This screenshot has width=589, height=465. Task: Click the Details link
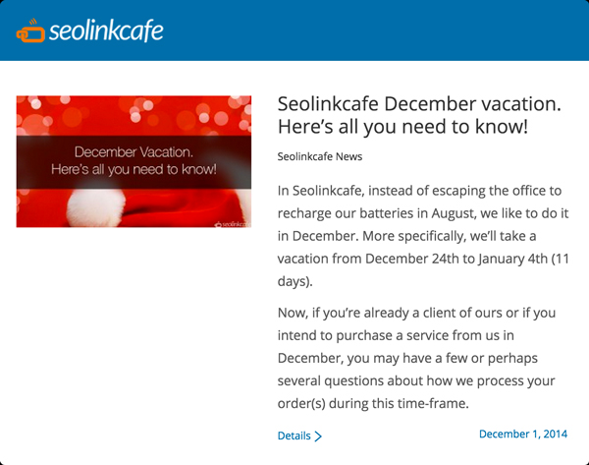click(x=294, y=436)
